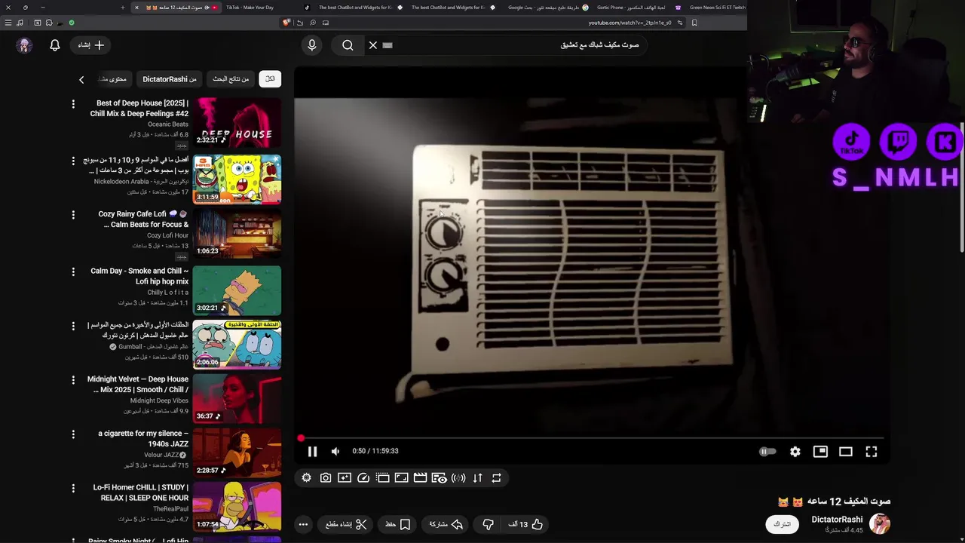
Task: Open options for Cozy Rainy Cafe Lofi video
Action: (73, 215)
